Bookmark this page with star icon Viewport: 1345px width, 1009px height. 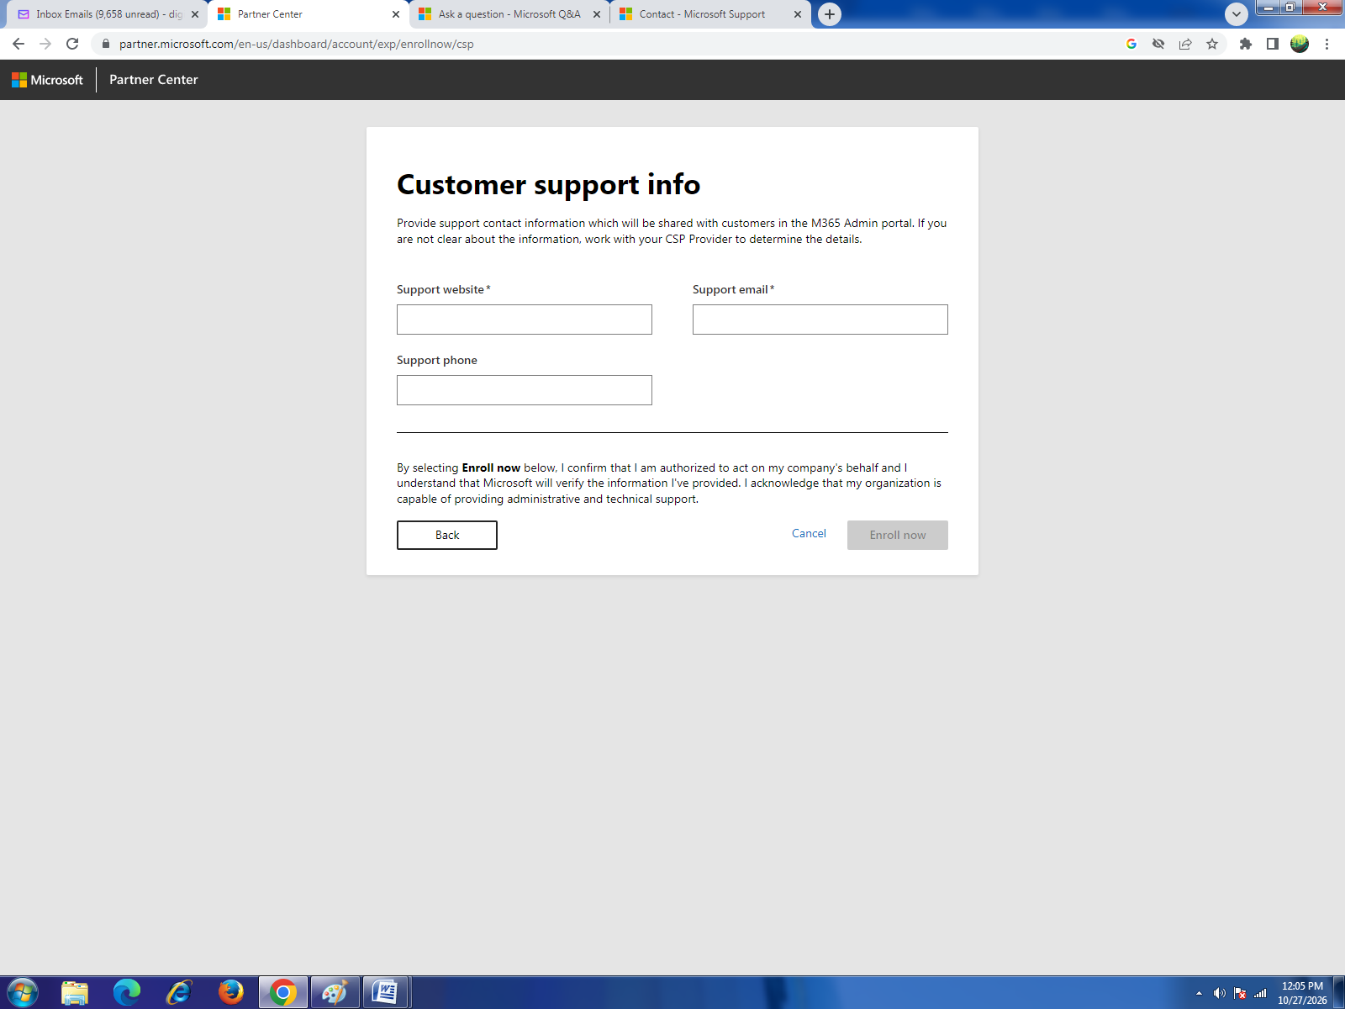[x=1212, y=44]
